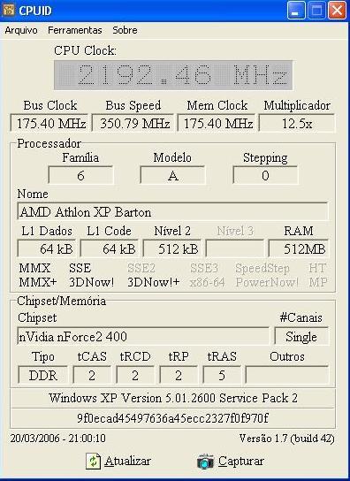Click the Nome label
Viewport: 350px width, 481px height.
[x=33, y=194]
